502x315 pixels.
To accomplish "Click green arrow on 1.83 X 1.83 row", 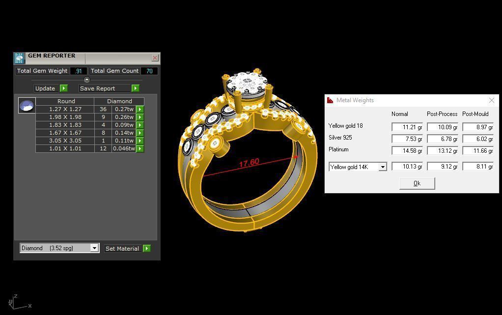I will coord(140,125).
